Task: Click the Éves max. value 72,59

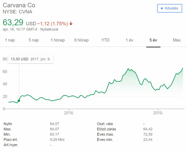Action: (x=148, y=134)
